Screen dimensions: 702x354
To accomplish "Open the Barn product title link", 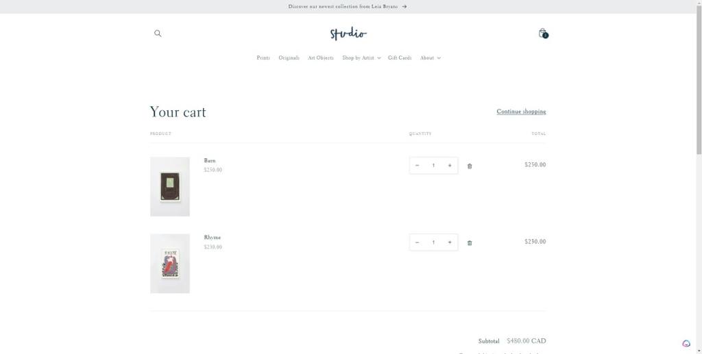I will click(x=210, y=160).
